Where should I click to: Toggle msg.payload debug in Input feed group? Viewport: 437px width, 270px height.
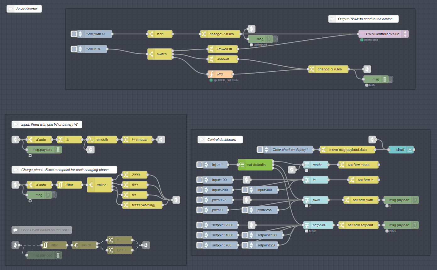[x=44, y=150]
